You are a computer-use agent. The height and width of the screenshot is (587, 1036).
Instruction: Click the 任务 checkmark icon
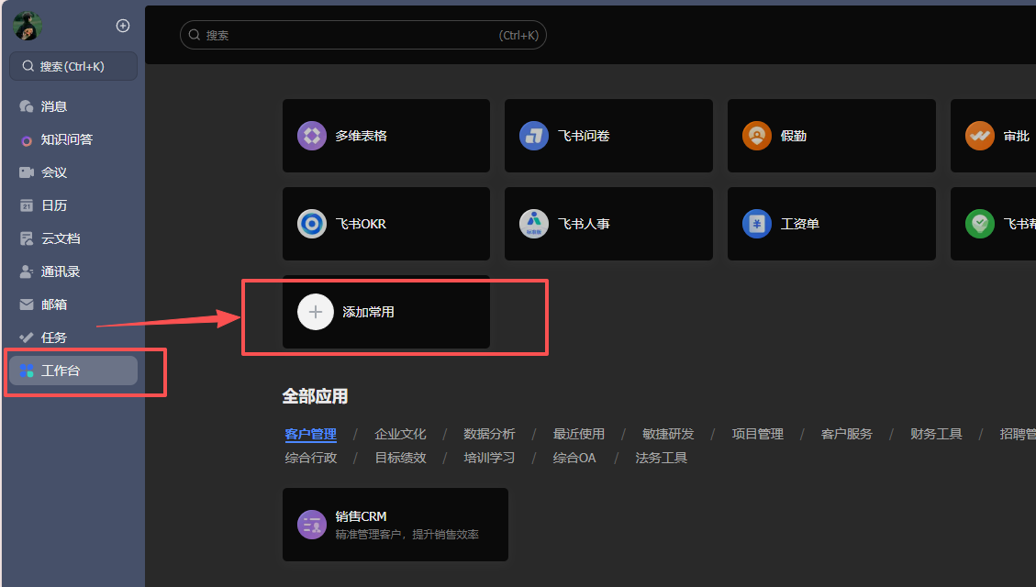(27, 338)
